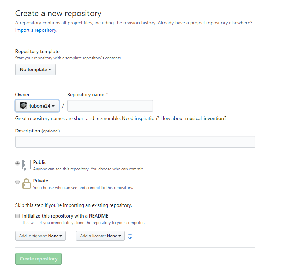Screen dimensions: 289x278
Task: Select the Public visibility radio button
Action: [17, 163]
